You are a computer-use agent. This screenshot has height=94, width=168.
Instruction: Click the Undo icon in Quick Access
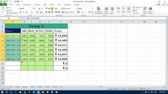[7, 1]
